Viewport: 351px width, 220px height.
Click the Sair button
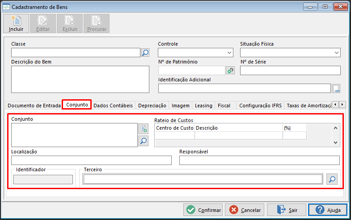pyautogui.click(x=287, y=210)
